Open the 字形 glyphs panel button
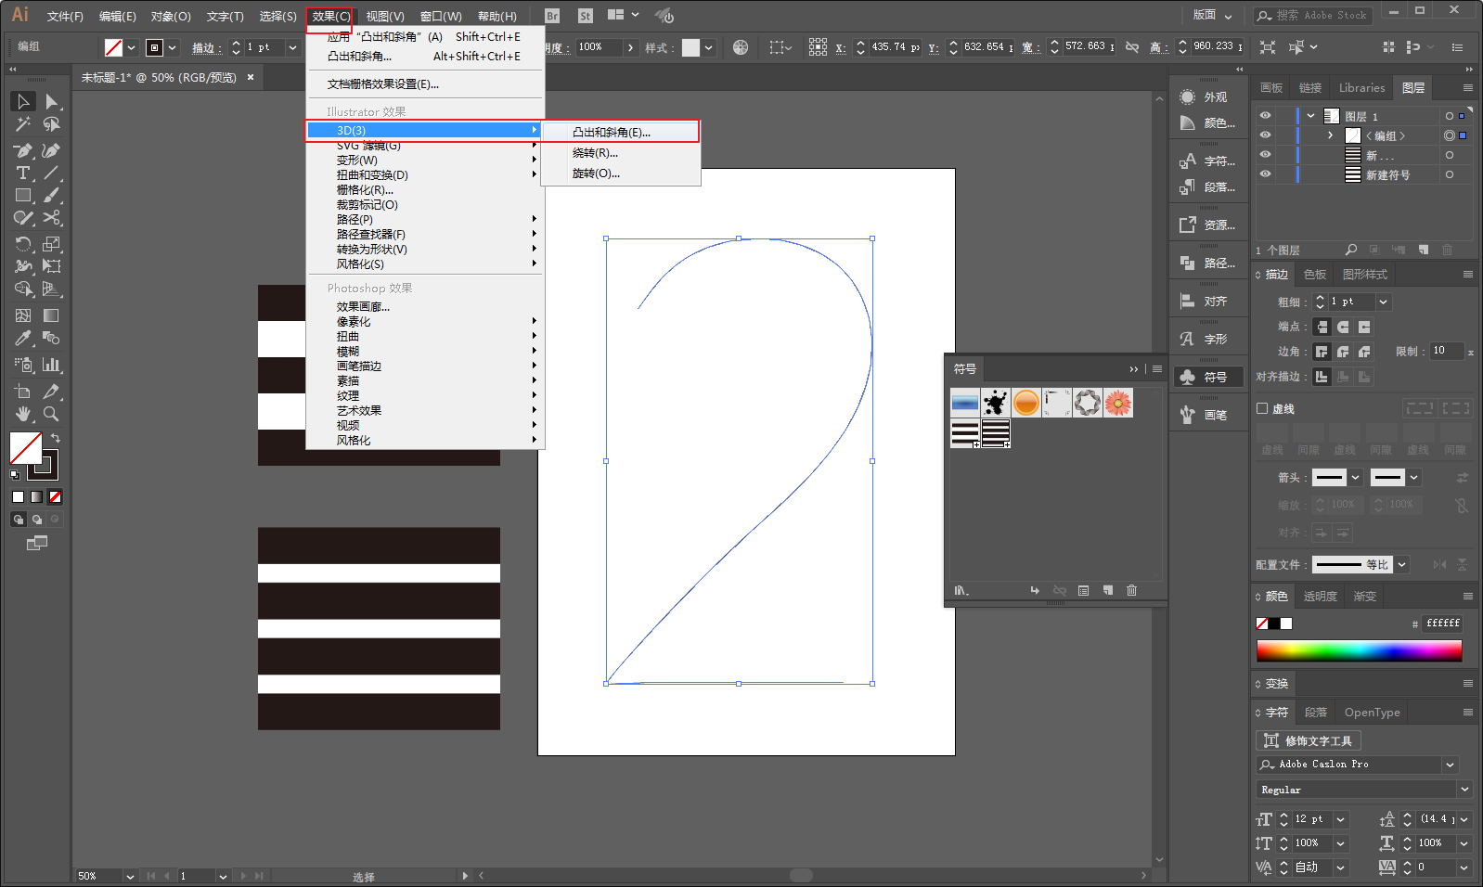The width and height of the screenshot is (1483, 887). coord(1207,340)
